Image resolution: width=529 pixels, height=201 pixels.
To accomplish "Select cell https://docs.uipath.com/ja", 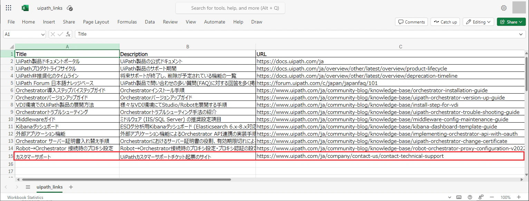I will [x=390, y=61].
